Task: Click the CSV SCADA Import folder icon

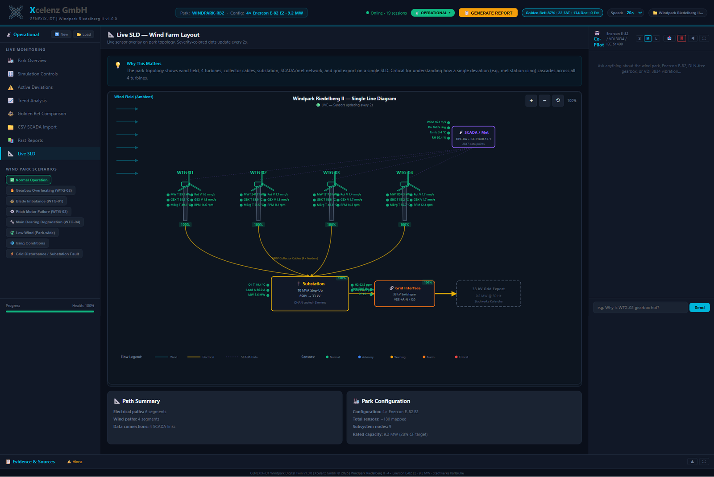Action: 11,127
